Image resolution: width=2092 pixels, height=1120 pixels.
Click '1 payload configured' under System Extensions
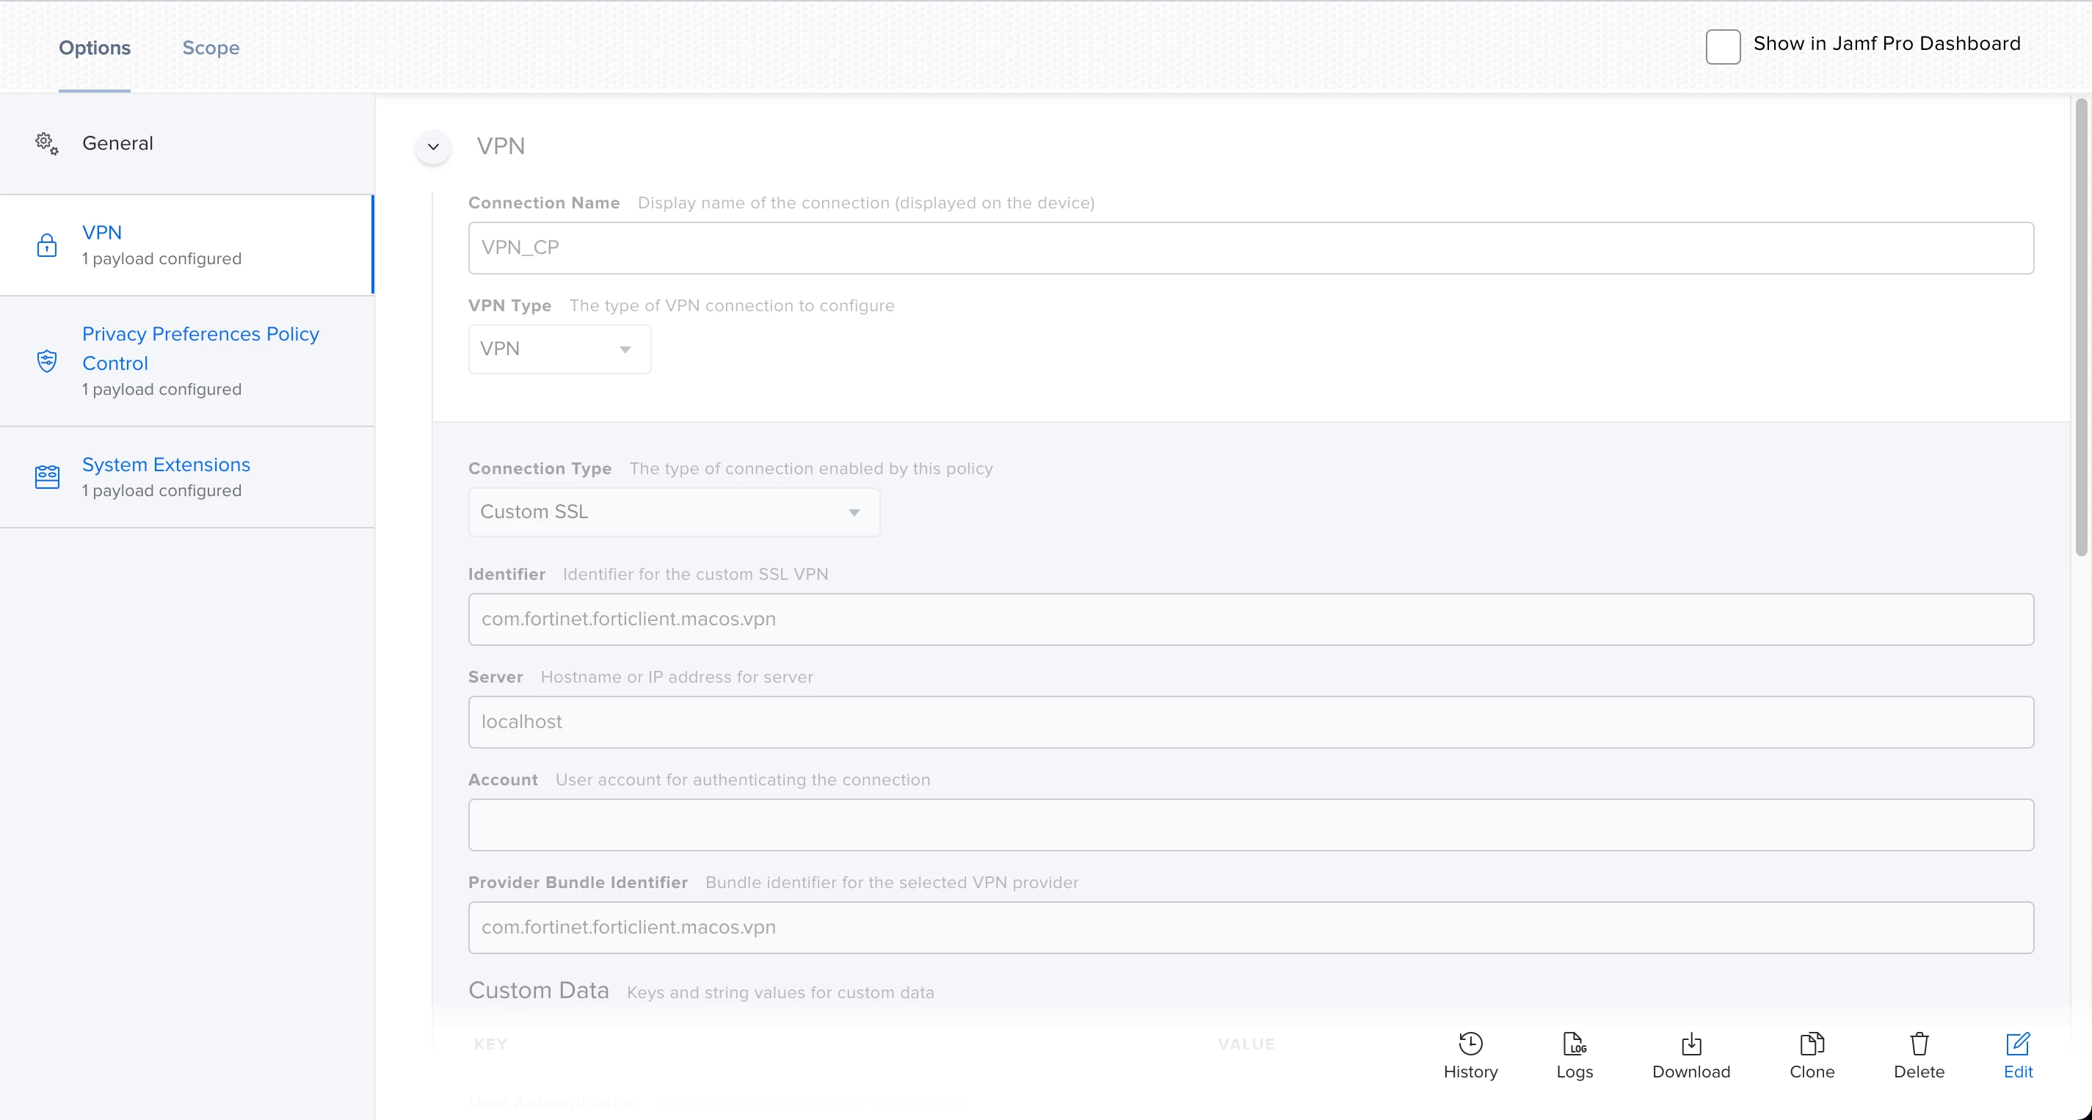(x=161, y=490)
